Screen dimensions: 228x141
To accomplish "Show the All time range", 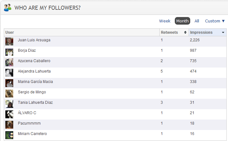I will (197, 21).
